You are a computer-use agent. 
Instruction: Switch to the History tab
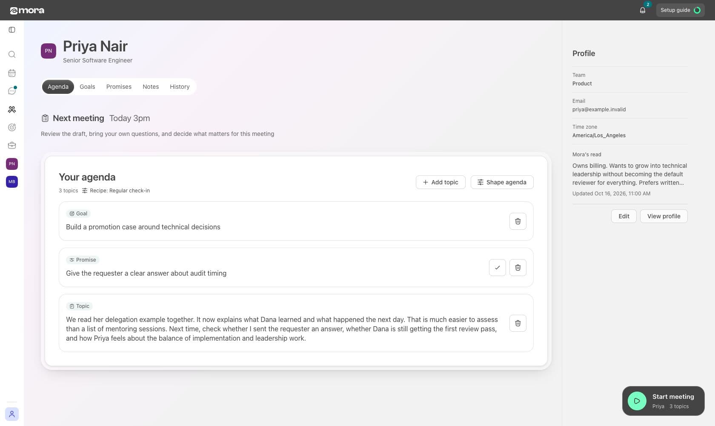(180, 87)
